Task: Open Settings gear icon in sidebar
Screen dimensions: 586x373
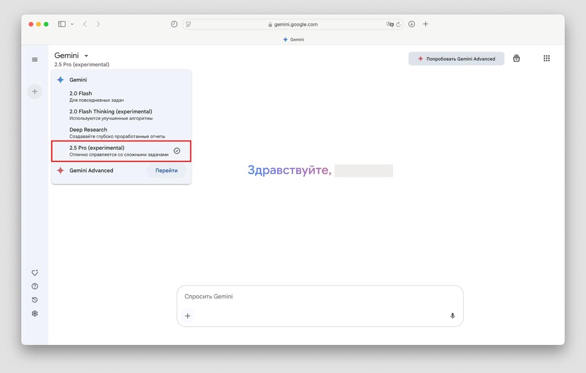Action: click(x=35, y=313)
